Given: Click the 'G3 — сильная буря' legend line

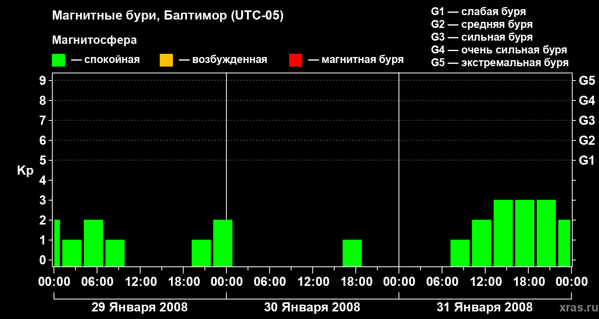Looking at the screenshot, I should pyautogui.click(x=482, y=37).
